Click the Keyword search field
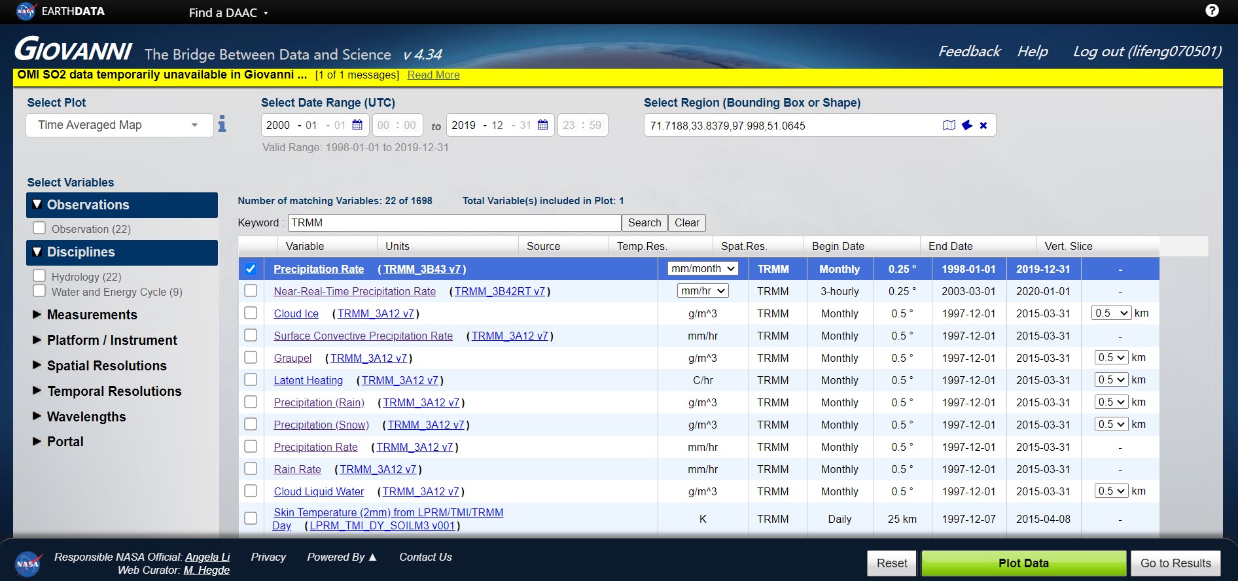The width and height of the screenshot is (1238, 581). (x=454, y=222)
